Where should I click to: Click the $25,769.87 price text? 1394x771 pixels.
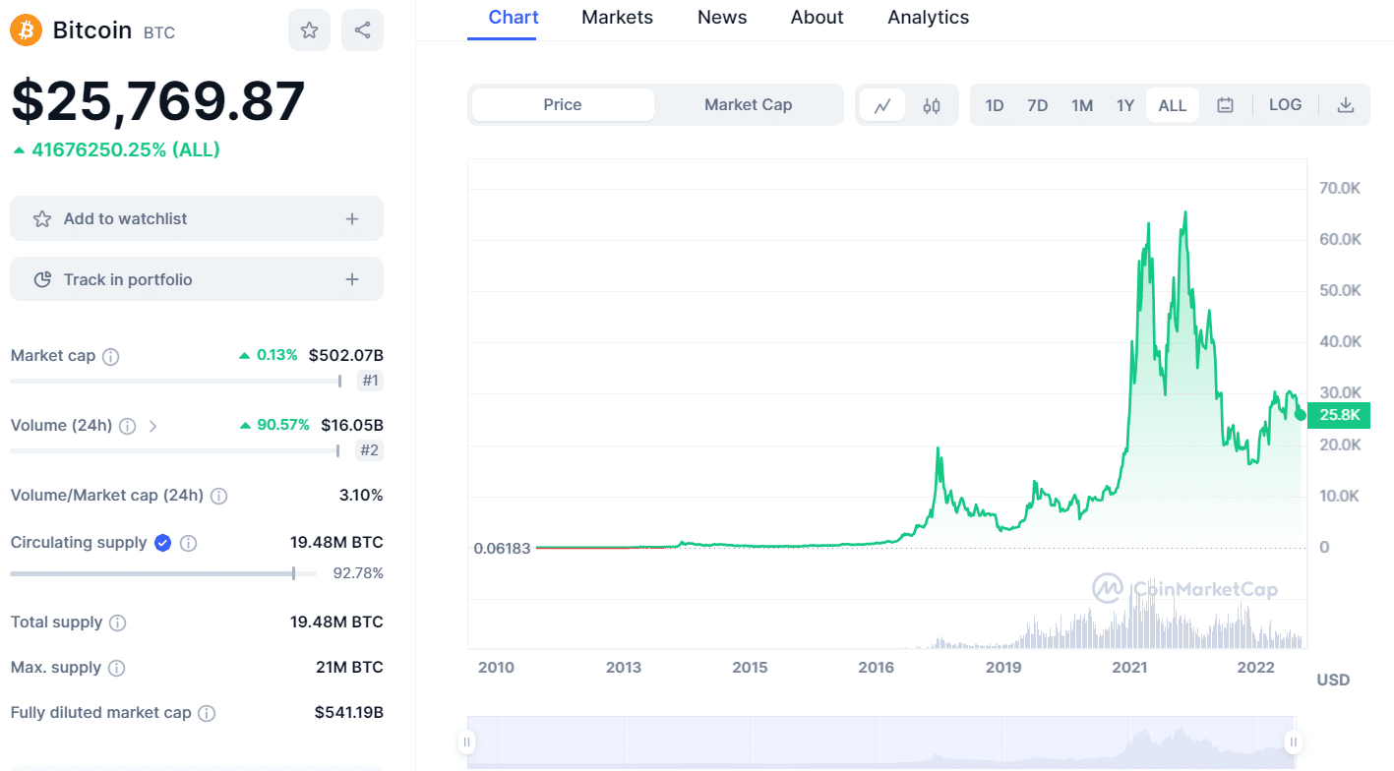tap(158, 100)
